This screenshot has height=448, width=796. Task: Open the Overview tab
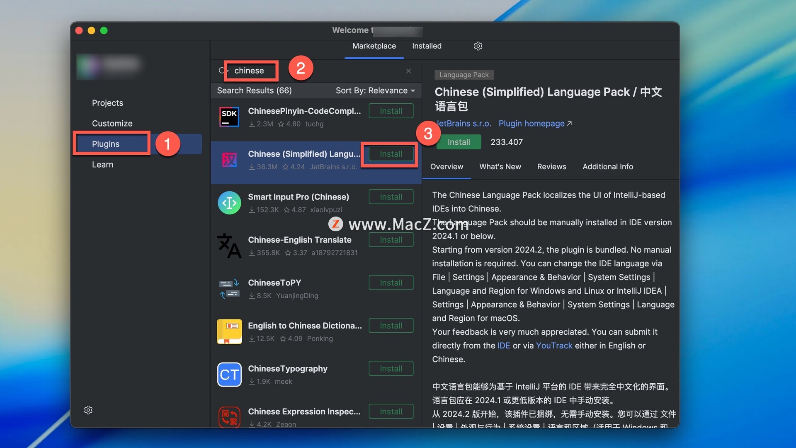coord(447,167)
